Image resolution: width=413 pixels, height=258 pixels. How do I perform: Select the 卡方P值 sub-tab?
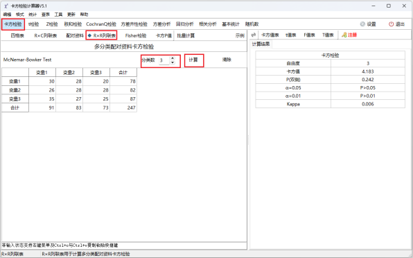[x=164, y=35]
